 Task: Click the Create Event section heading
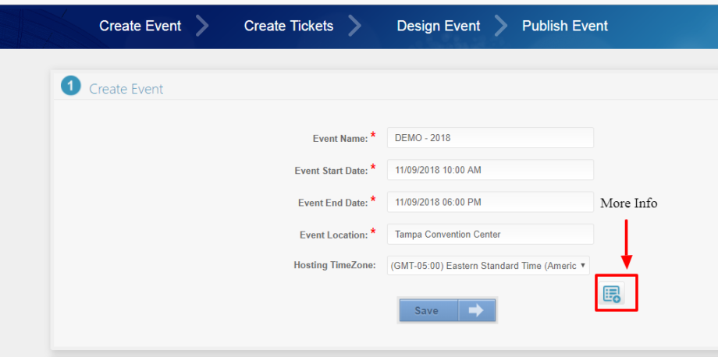pos(126,89)
